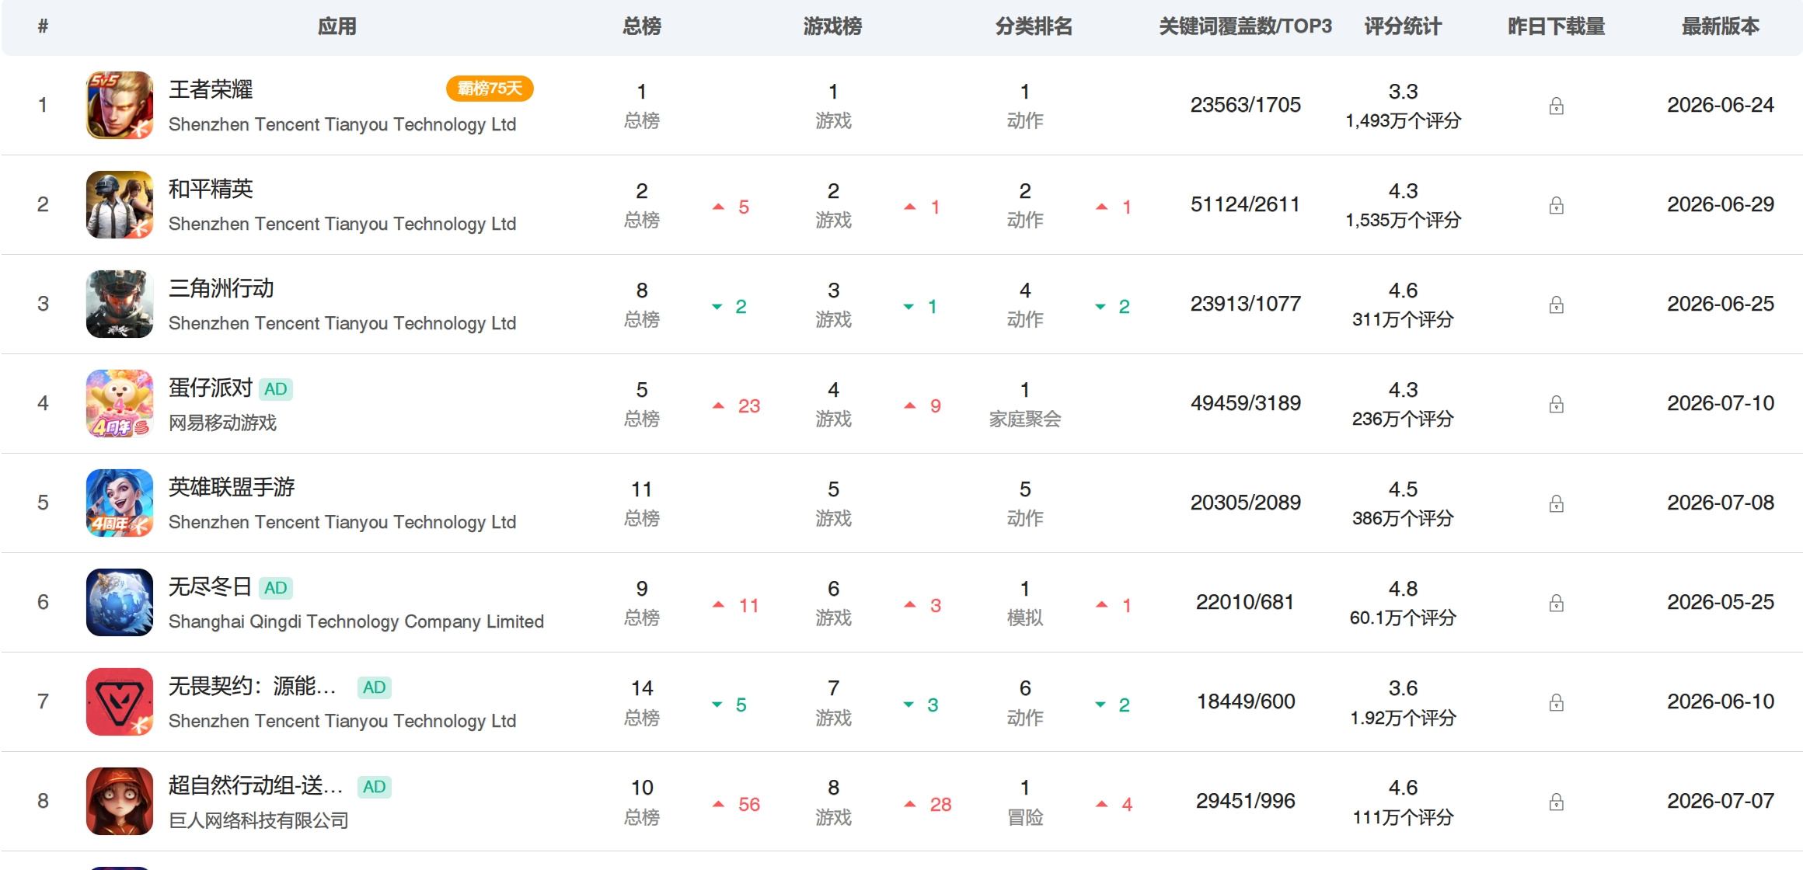
Task: Click the 总榜 column header
Action: [x=642, y=26]
